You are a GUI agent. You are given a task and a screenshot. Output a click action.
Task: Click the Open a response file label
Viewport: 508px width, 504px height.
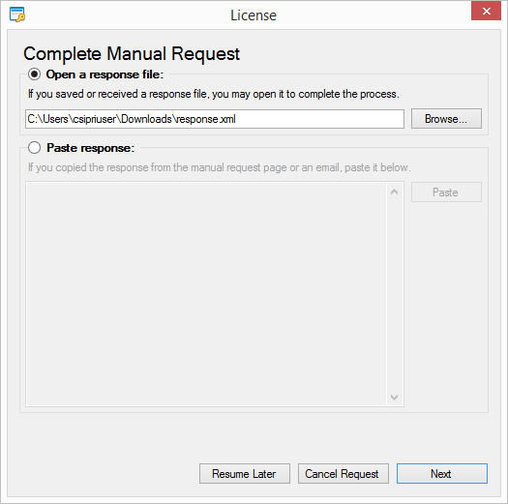105,74
